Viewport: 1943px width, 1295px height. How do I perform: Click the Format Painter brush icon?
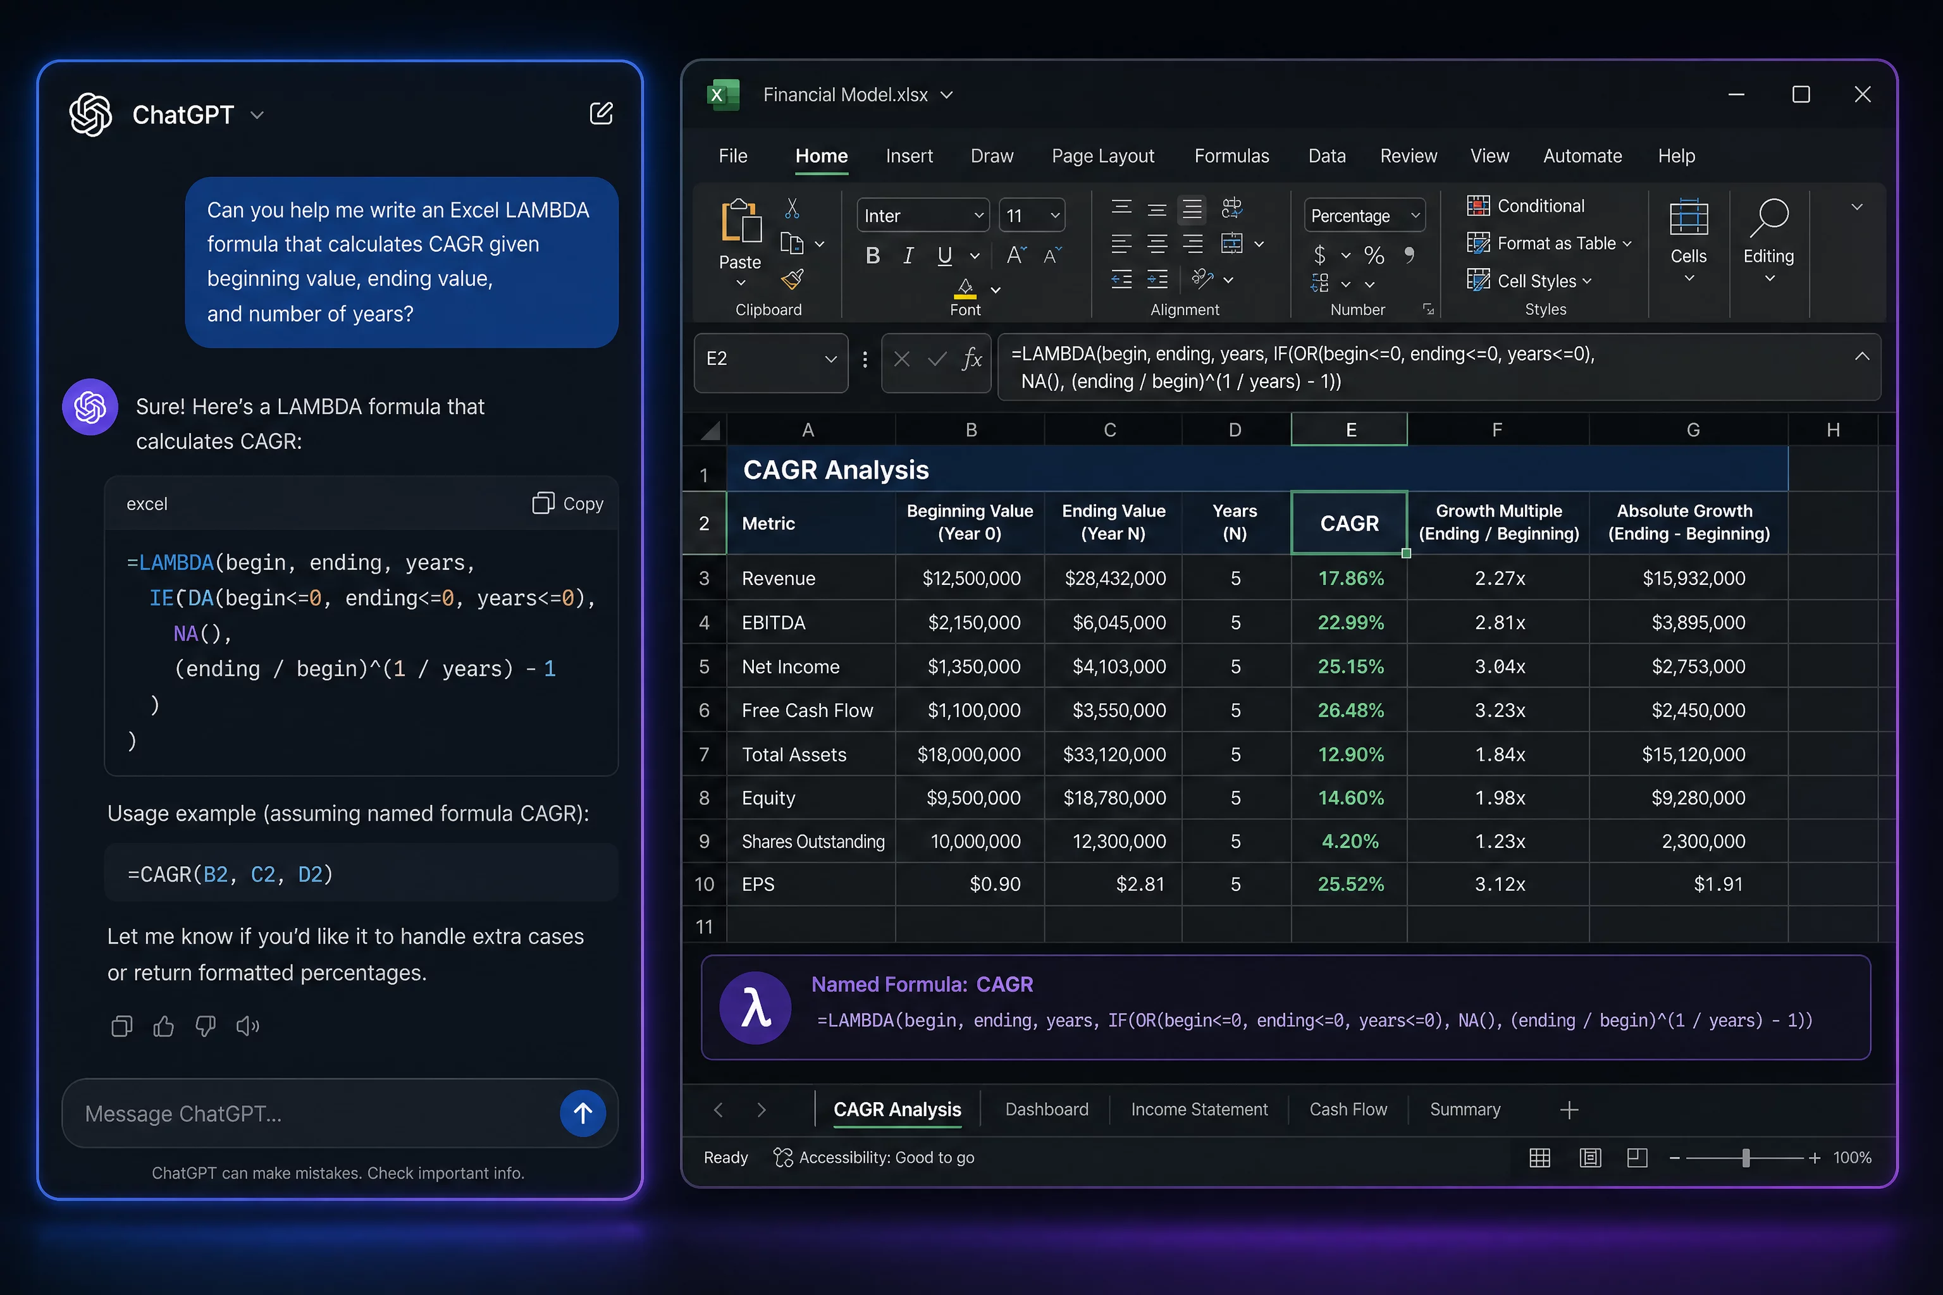pyautogui.click(x=793, y=280)
